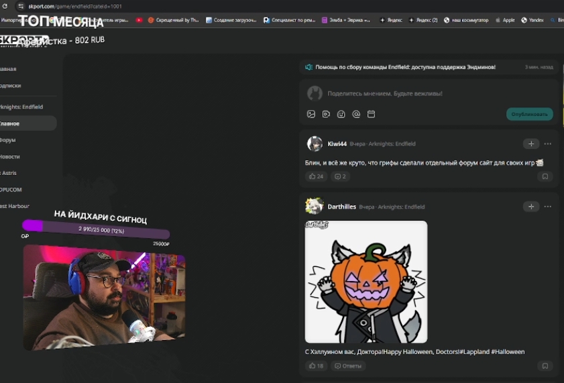This screenshot has width=564, height=383.
Task: Open the #Lappland hashtag
Action: click(474, 351)
